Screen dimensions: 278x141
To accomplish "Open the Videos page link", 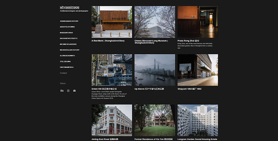I will point(63,83).
